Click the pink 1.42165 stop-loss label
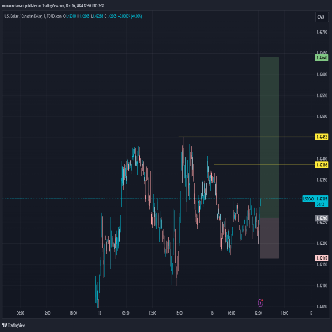This screenshot has width=332, height=332. click(x=322, y=258)
